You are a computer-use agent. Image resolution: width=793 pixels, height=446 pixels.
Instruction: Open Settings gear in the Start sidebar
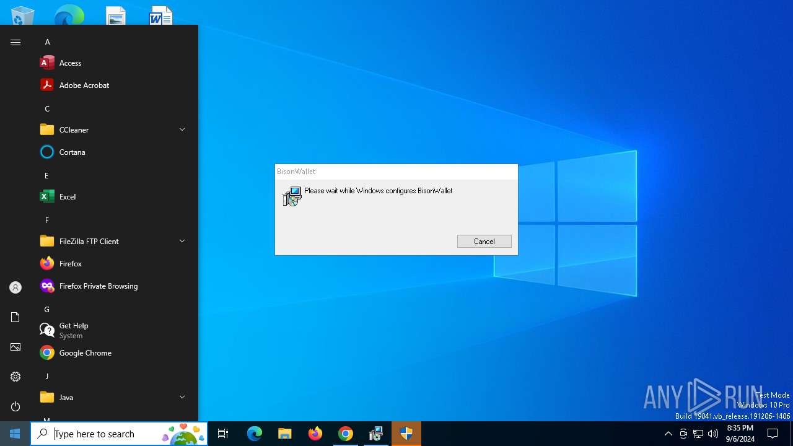tap(15, 377)
